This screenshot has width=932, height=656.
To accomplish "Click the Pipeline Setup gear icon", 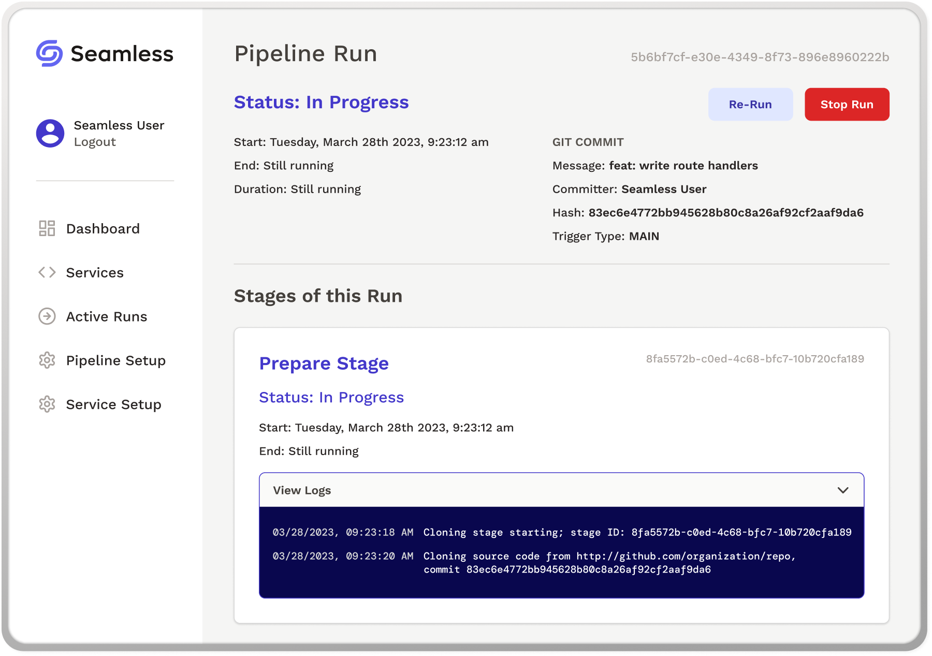I will 47,360.
